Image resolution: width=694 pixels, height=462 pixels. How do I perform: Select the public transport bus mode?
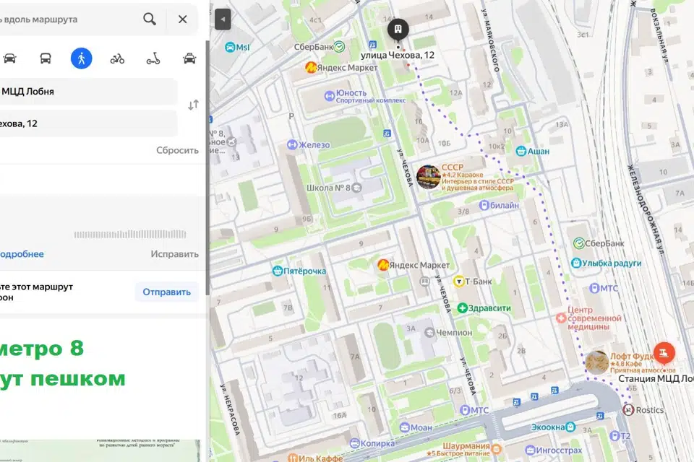(46, 58)
